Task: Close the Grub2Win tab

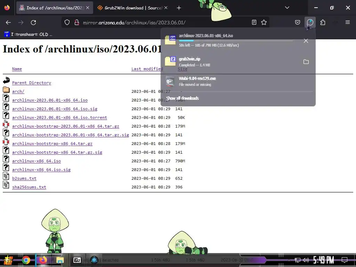Action: [166, 8]
